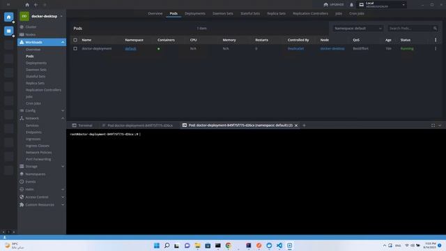
Task: Open Visual Studio Code from taskbar
Action: pos(279,245)
